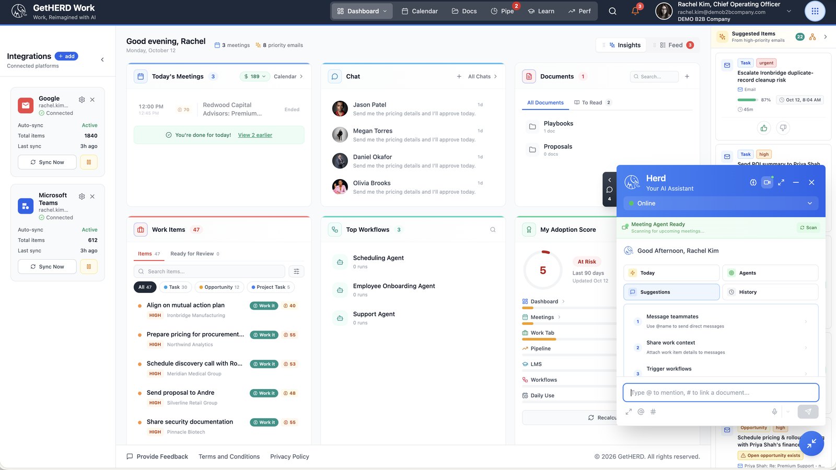This screenshot has width=836, height=470.
Task: Click Scan in Meeting Agent Ready bar
Action: click(x=808, y=228)
